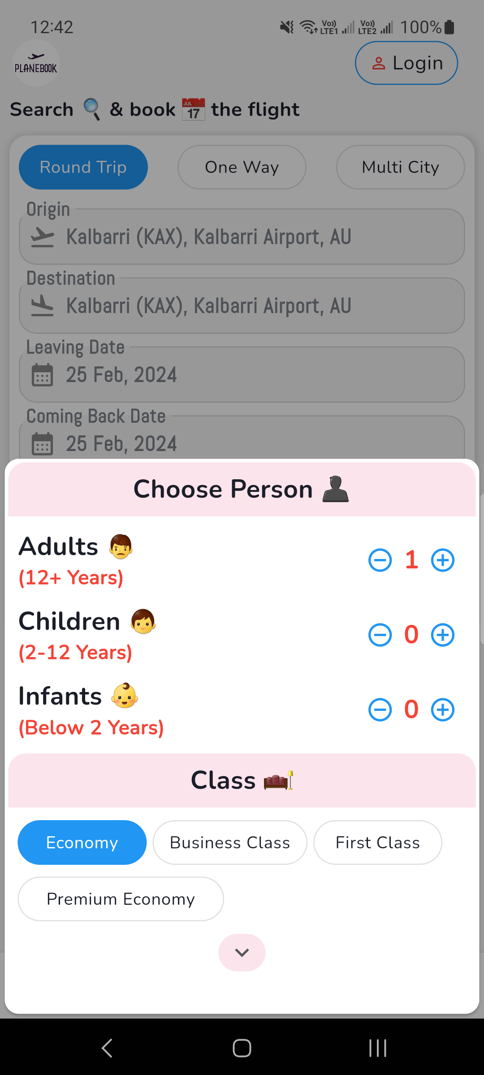Select the Economy class option
This screenshot has height=1075, width=484.
(x=82, y=843)
